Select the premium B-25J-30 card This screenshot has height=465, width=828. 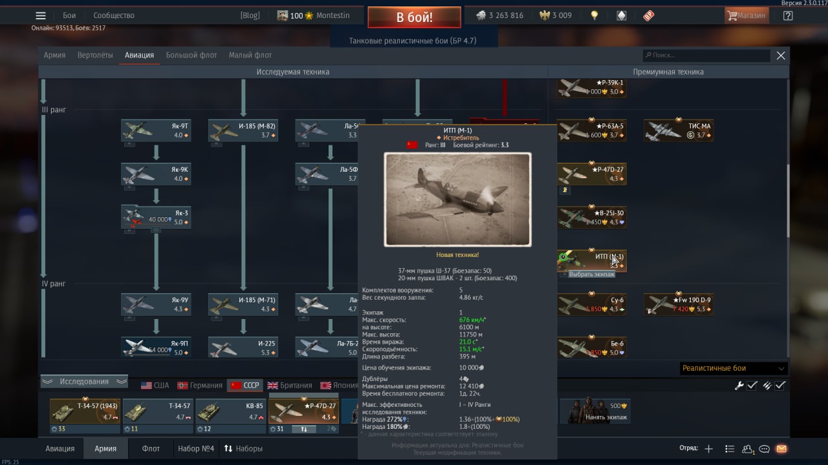pyautogui.click(x=591, y=217)
